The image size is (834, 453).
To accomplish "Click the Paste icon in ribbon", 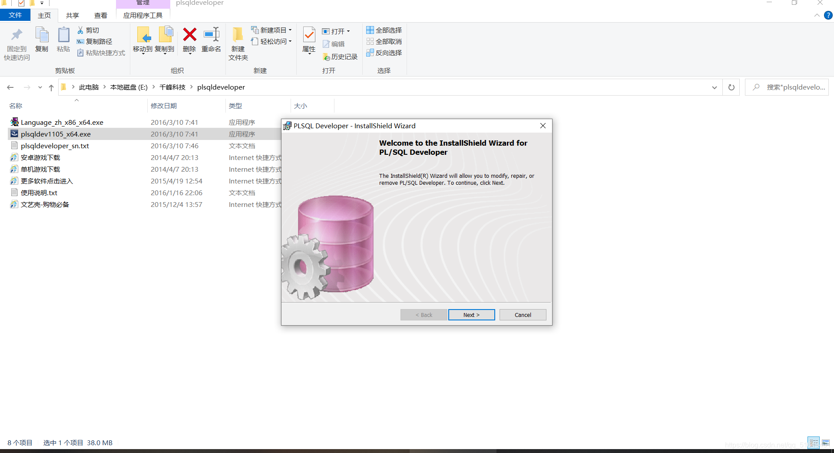I will 63,35.
